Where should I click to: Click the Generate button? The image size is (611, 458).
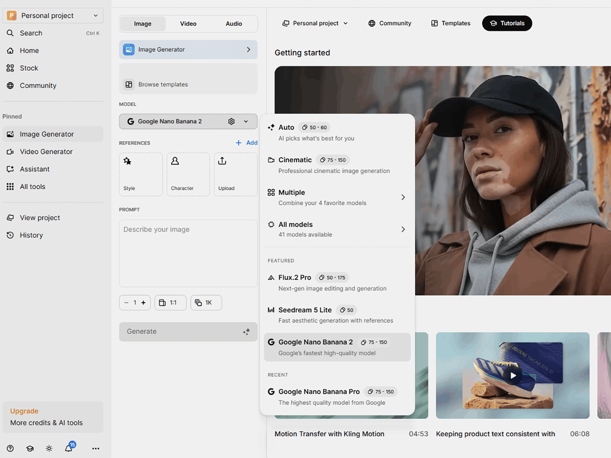188,332
